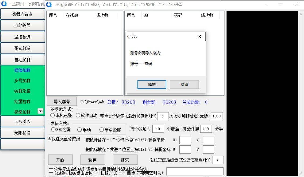The width and height of the screenshot is (304, 177).
Task: Expand the 自动加群 section
Action: 22,60
